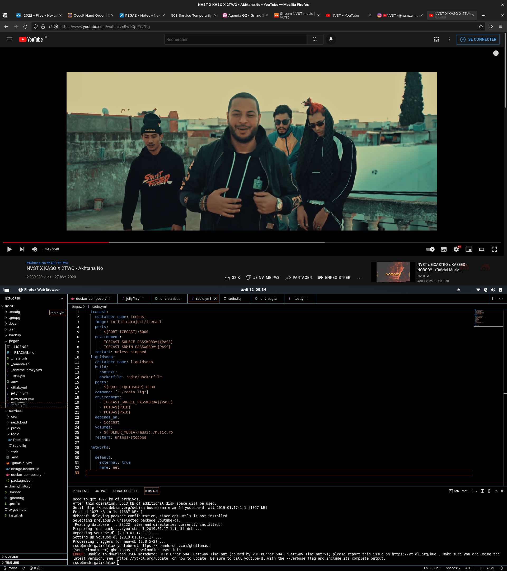Toggle subtitles on the video
The height and width of the screenshot is (571, 507).
coord(443,249)
